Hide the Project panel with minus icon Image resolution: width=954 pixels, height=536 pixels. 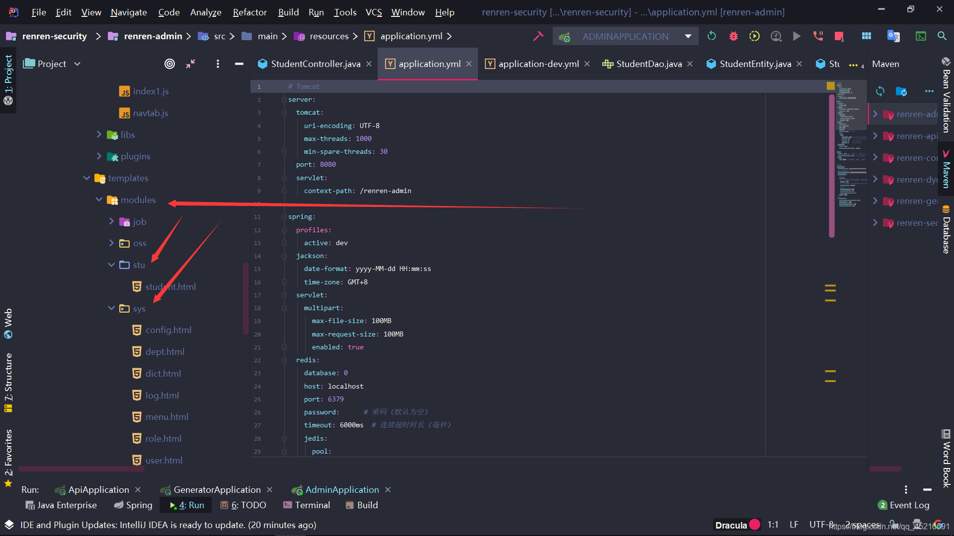point(239,64)
